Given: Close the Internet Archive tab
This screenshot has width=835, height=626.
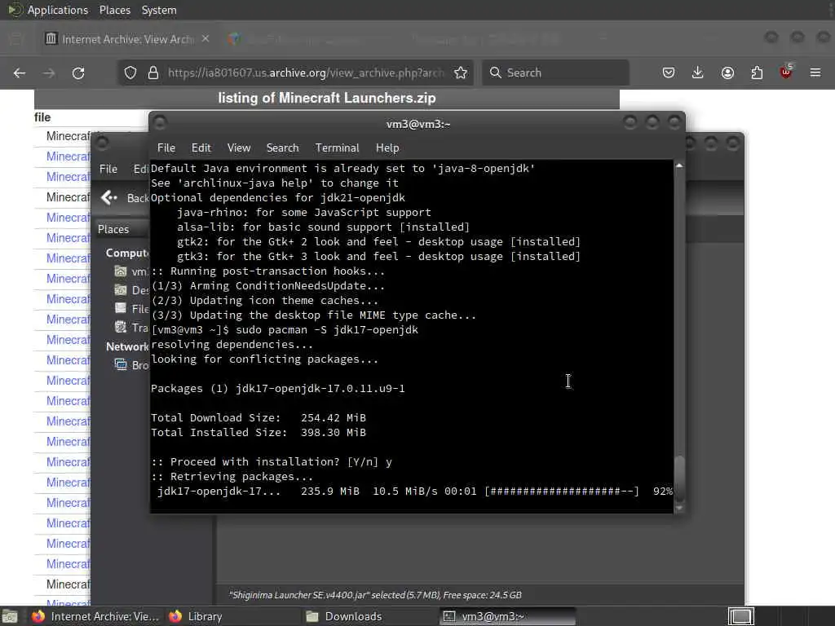Looking at the screenshot, I should pyautogui.click(x=205, y=39).
